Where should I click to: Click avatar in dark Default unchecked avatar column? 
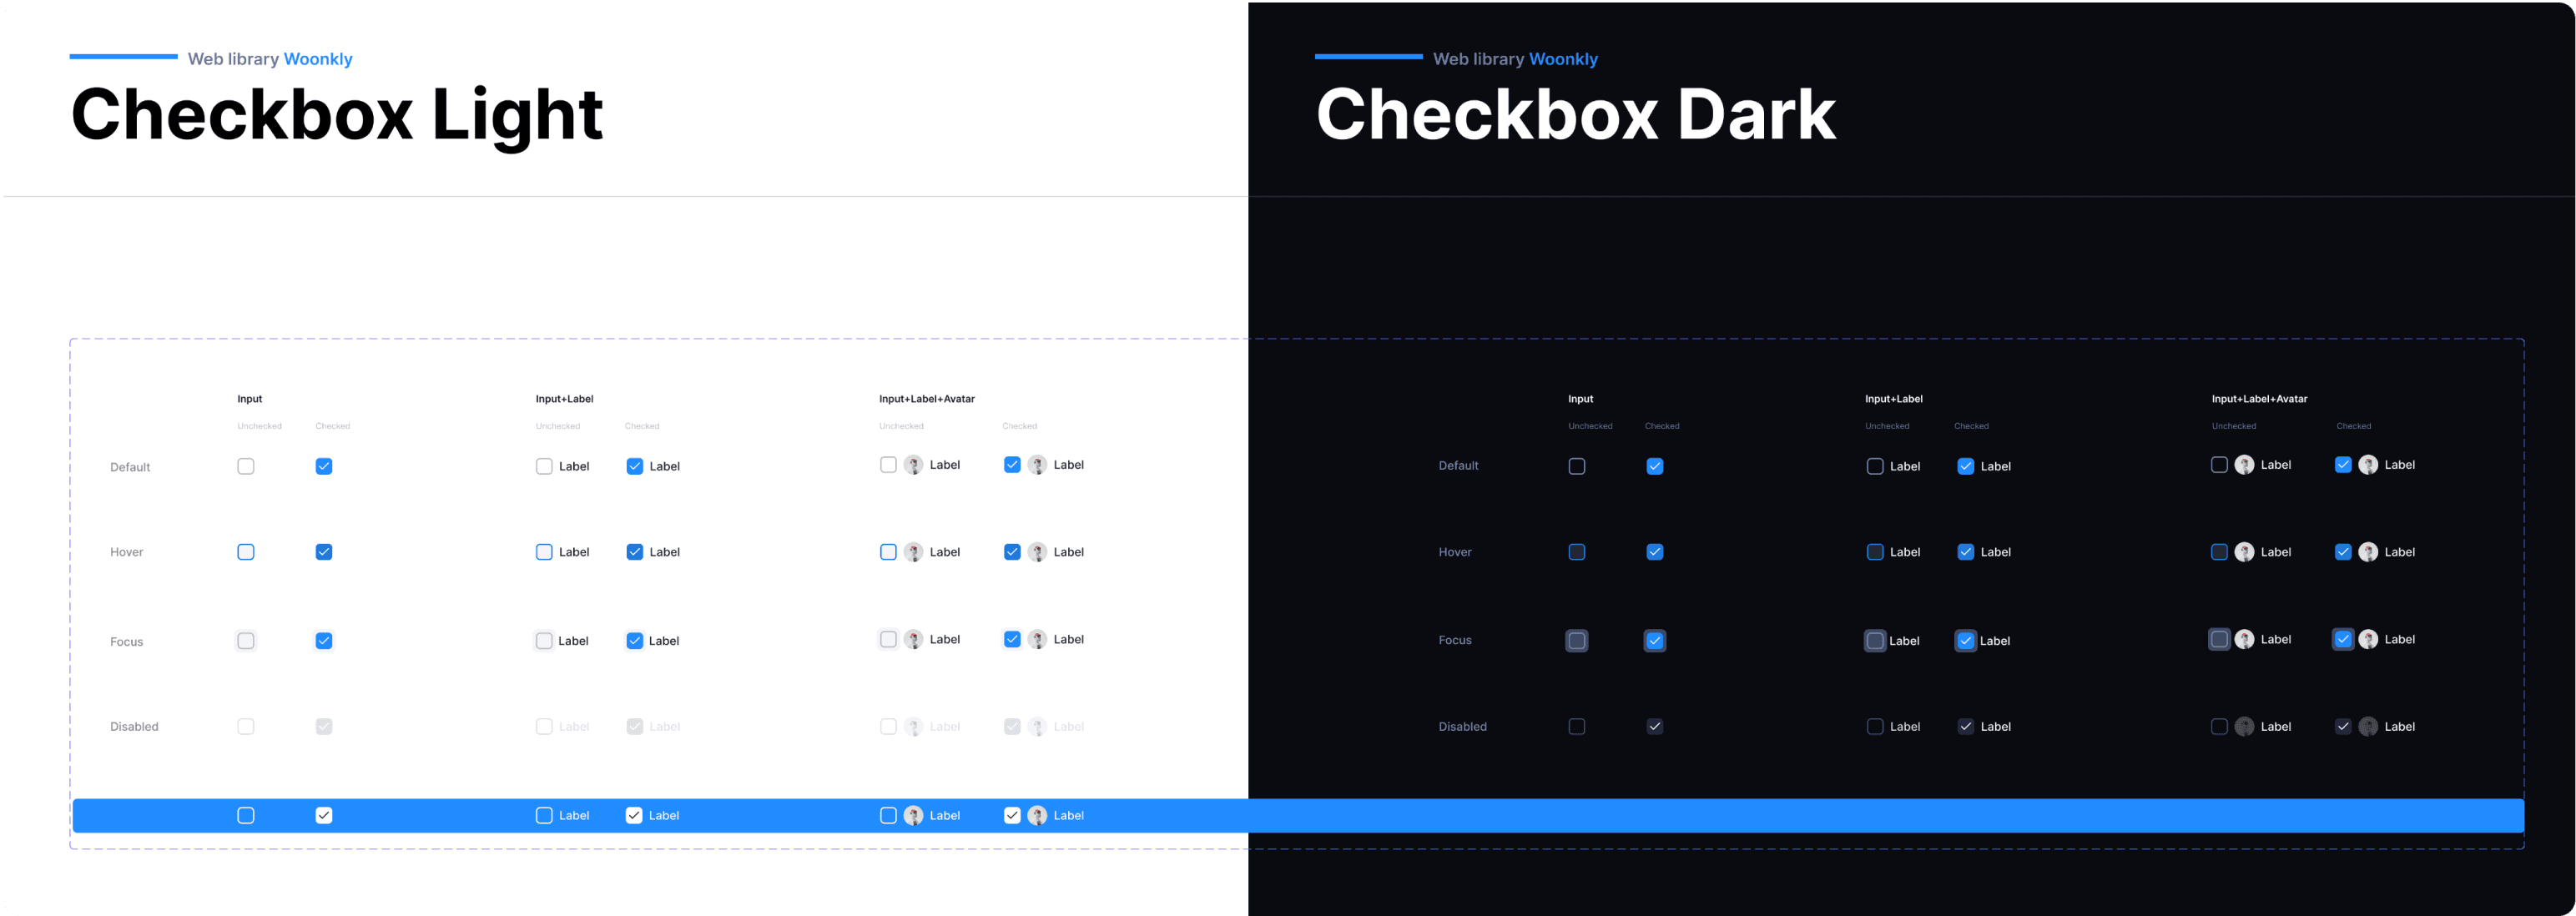point(2244,465)
